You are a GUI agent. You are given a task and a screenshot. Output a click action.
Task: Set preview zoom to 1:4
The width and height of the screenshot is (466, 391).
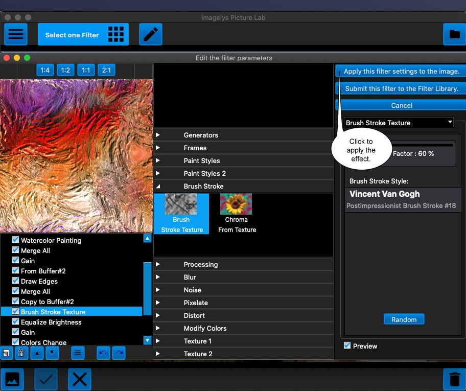[45, 70]
